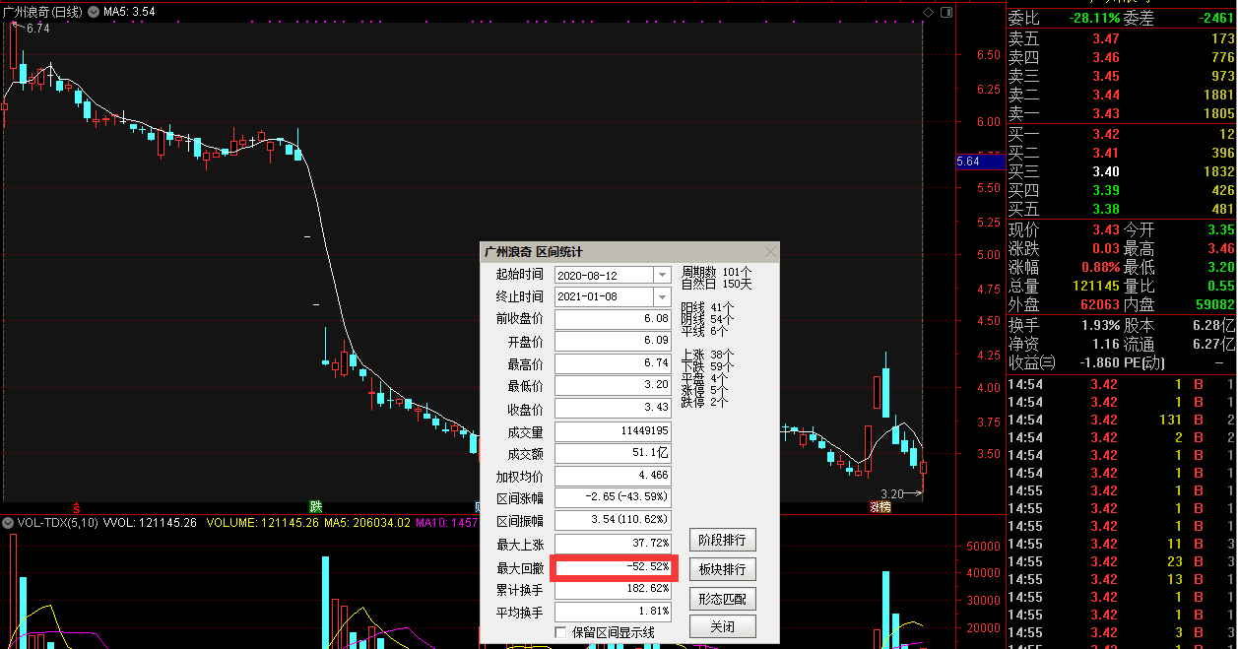Screen dimensions: 1238x649
Task: Select the 卖二 row at 3.44
Action: 1121,95
